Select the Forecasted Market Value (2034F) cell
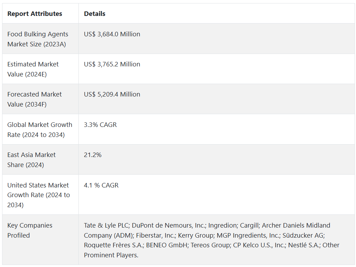 34,99
